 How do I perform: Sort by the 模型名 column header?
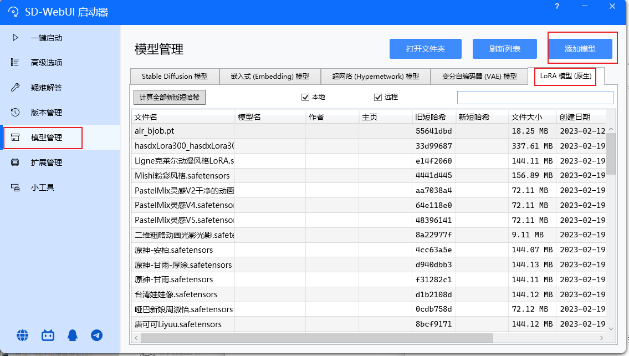[x=270, y=117]
